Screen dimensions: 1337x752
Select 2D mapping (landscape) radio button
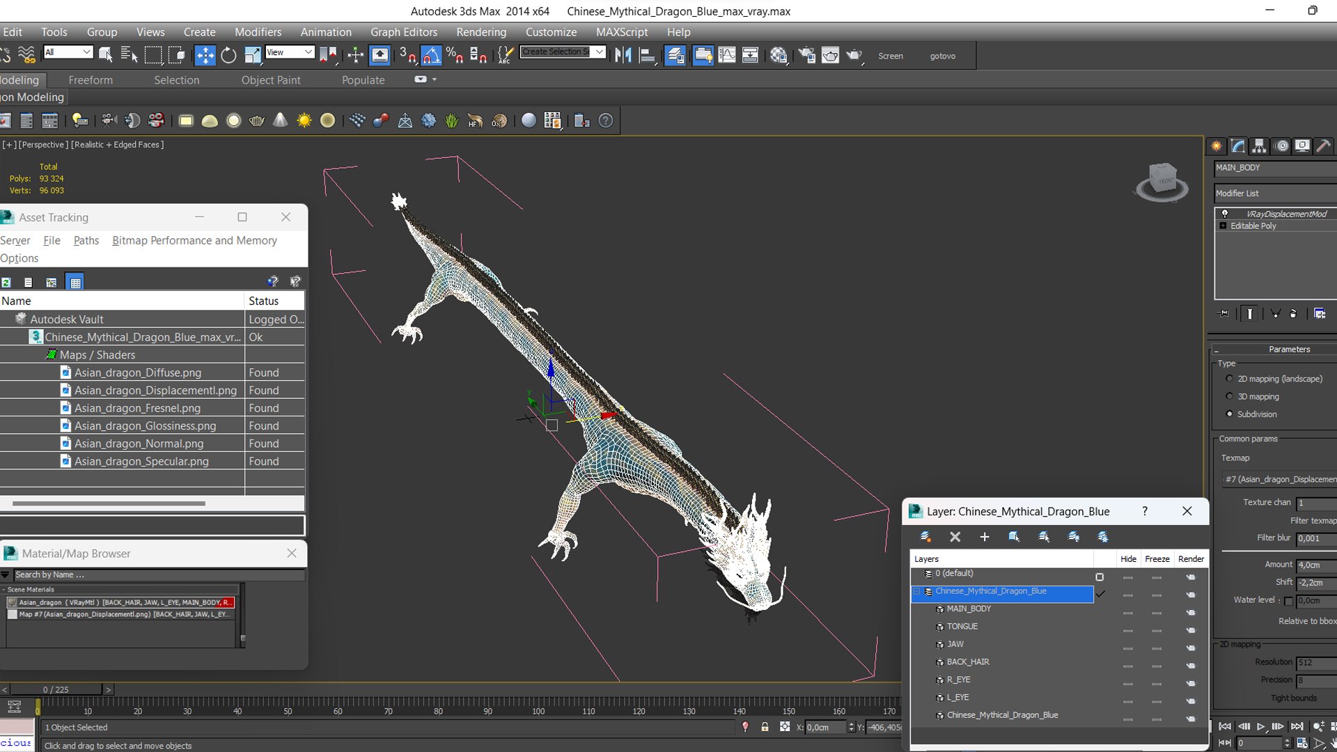[1229, 379]
